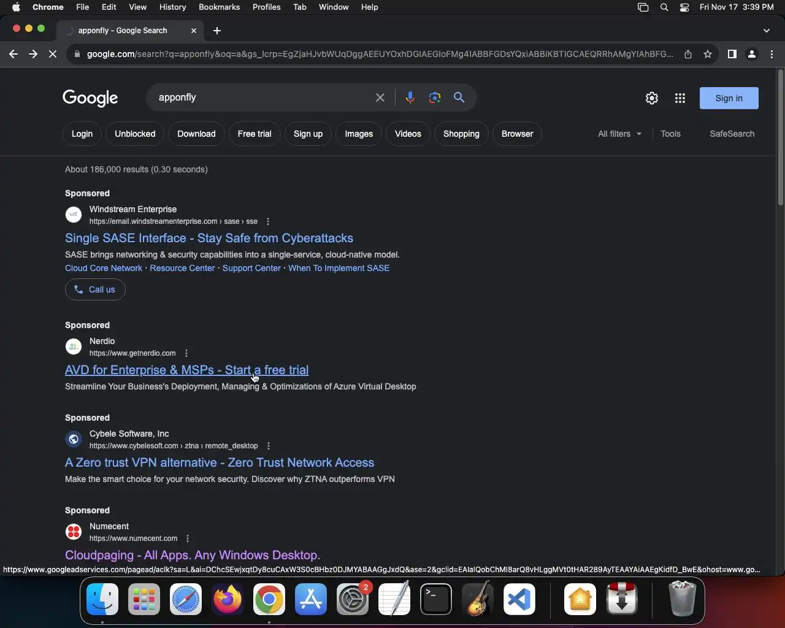Launch Safari from the Dock
Image resolution: width=785 pixels, height=628 pixels.
pos(186,599)
